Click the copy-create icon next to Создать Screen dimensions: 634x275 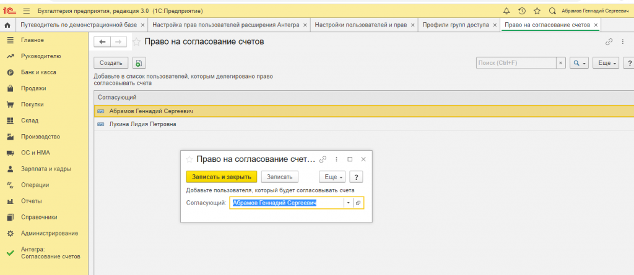pos(139,63)
